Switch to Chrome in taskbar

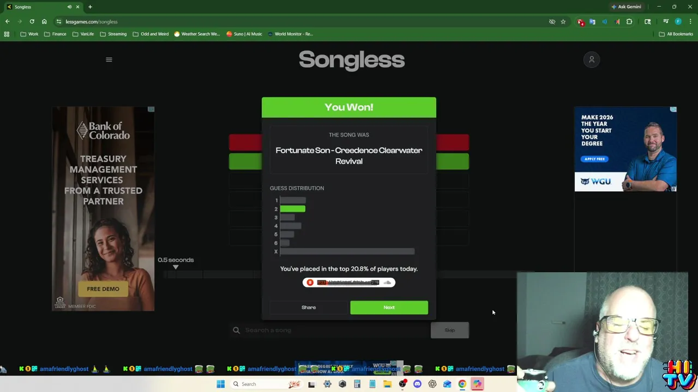(x=462, y=384)
